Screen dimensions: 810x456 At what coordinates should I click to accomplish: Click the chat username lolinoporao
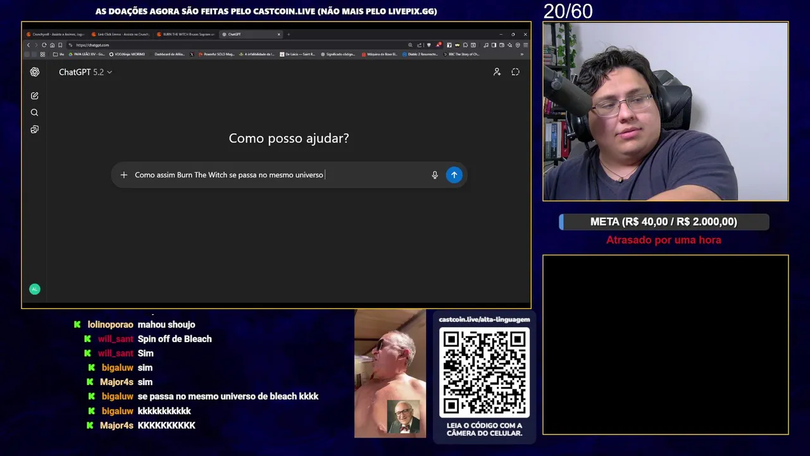click(110, 324)
